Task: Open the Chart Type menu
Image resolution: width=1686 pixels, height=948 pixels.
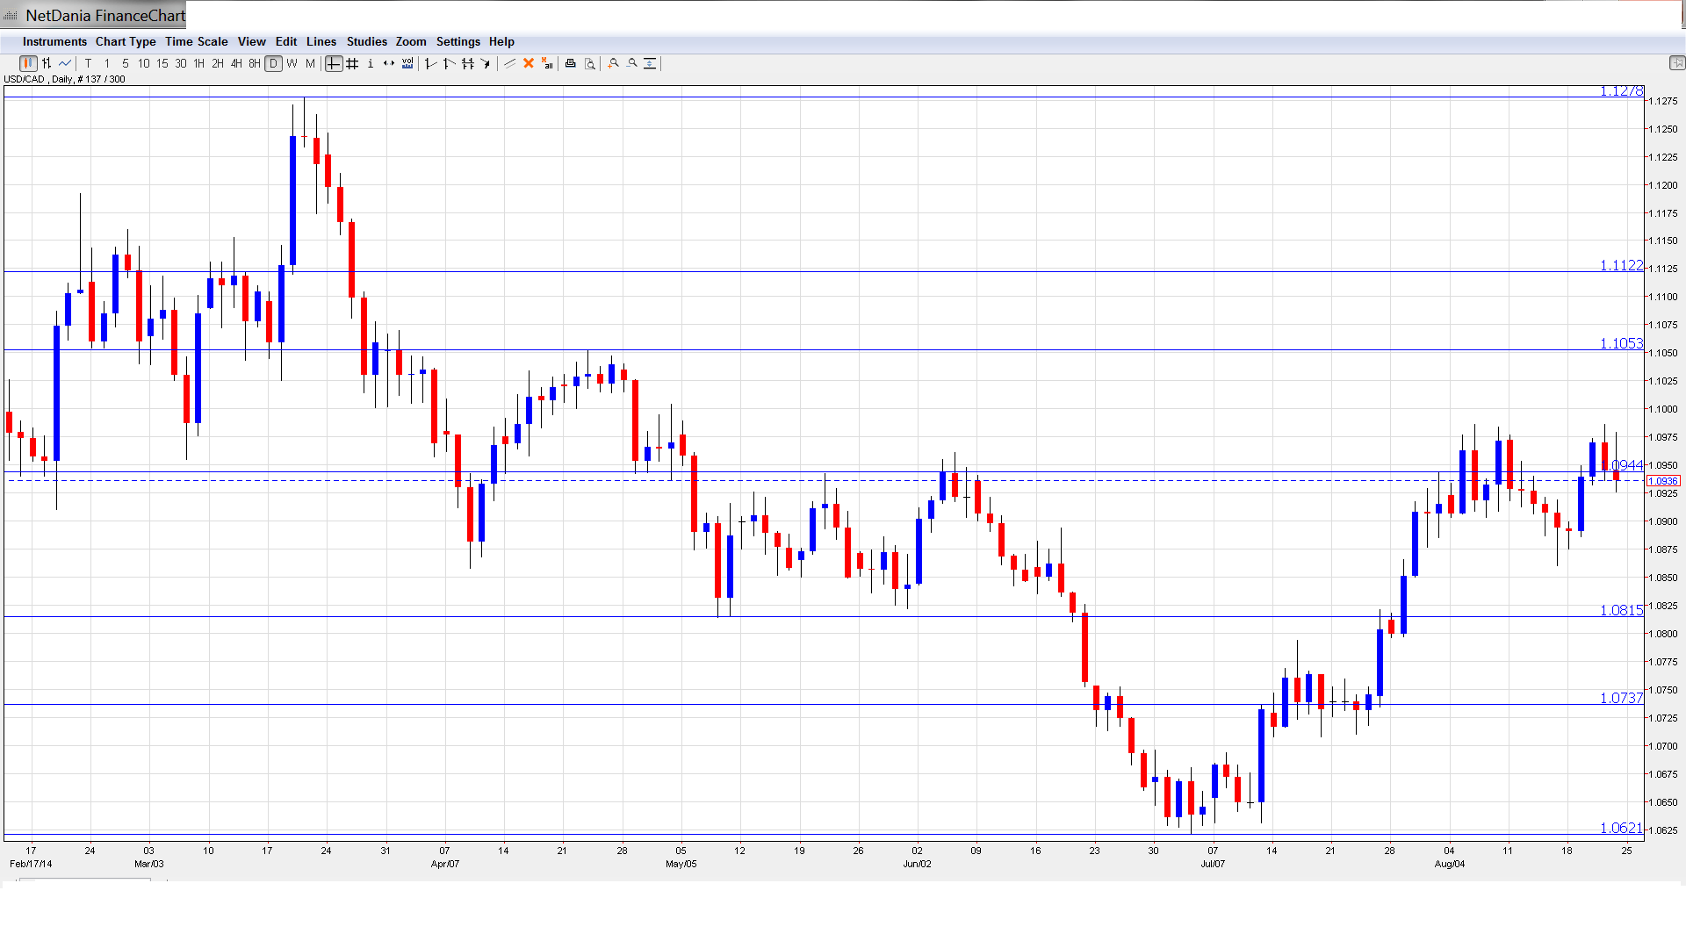Action: pos(126,41)
